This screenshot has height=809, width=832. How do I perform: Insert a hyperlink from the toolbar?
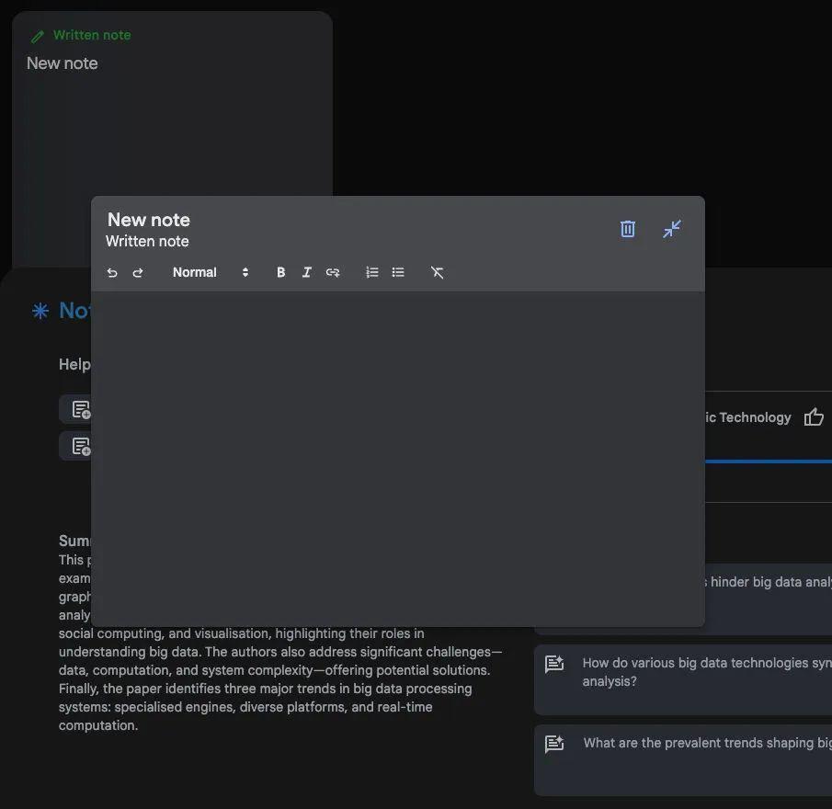[333, 272]
